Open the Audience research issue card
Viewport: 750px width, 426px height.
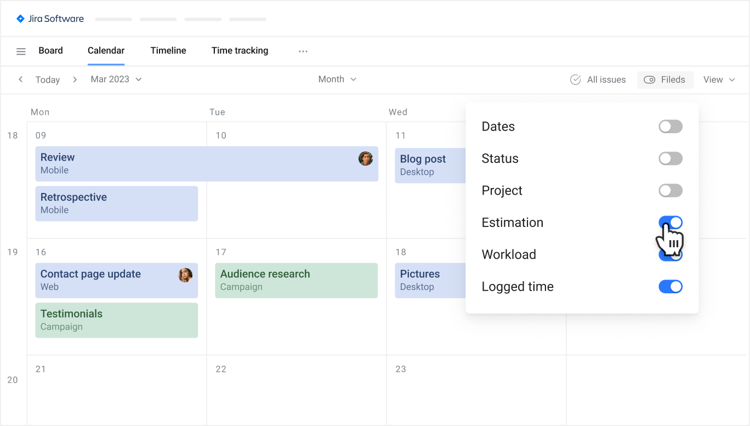click(x=296, y=280)
